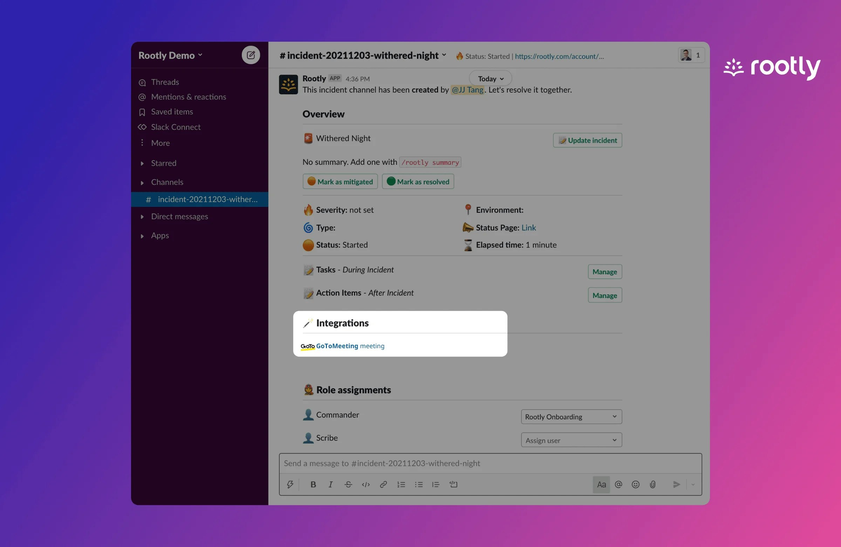
Task: Click the @ mention someone icon
Action: (618, 485)
